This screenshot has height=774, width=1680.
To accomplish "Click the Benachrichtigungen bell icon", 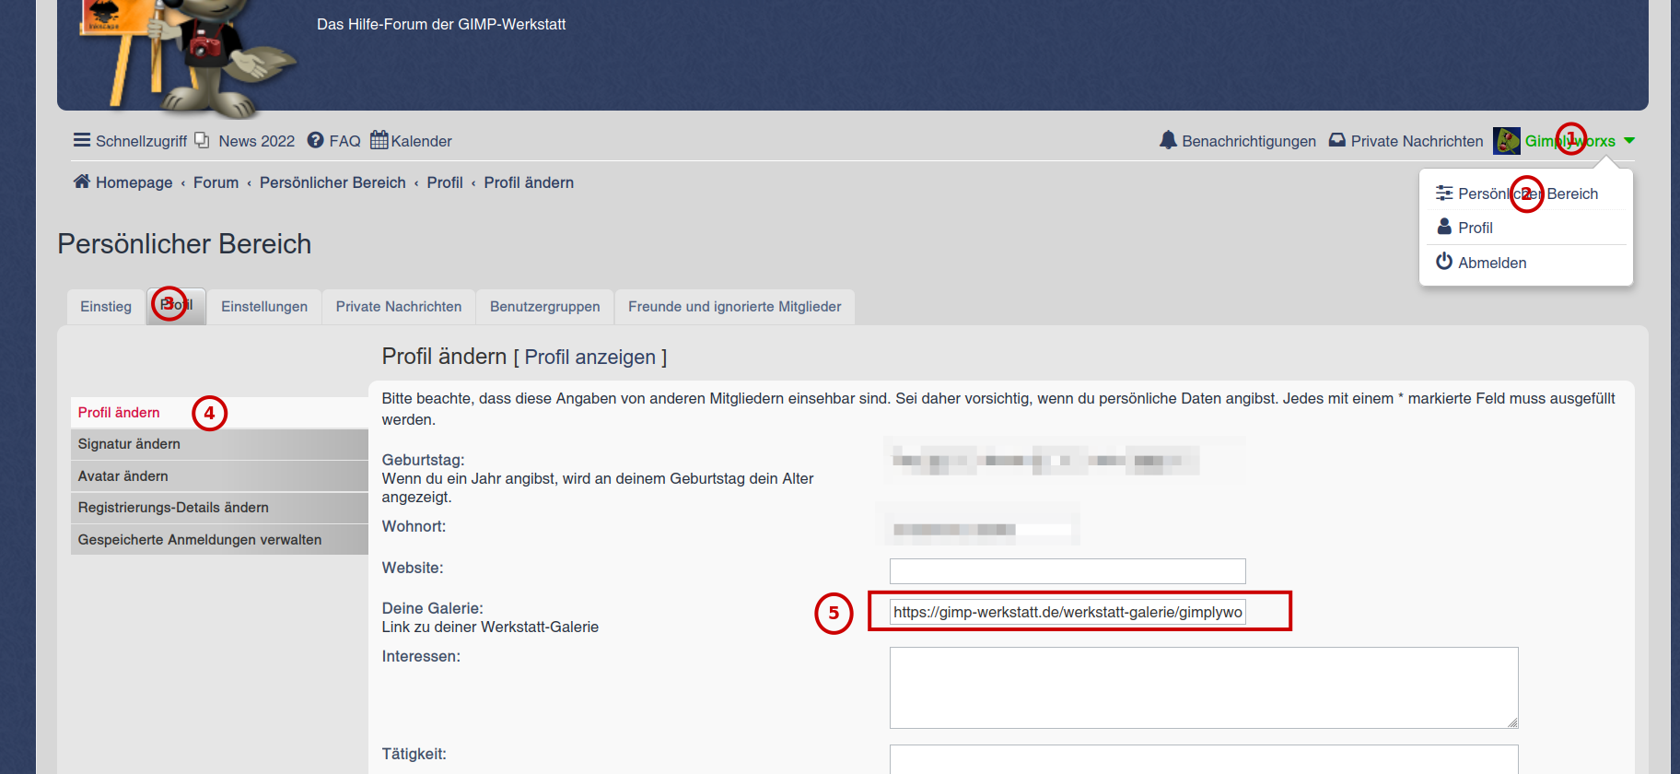I will coord(1168,140).
